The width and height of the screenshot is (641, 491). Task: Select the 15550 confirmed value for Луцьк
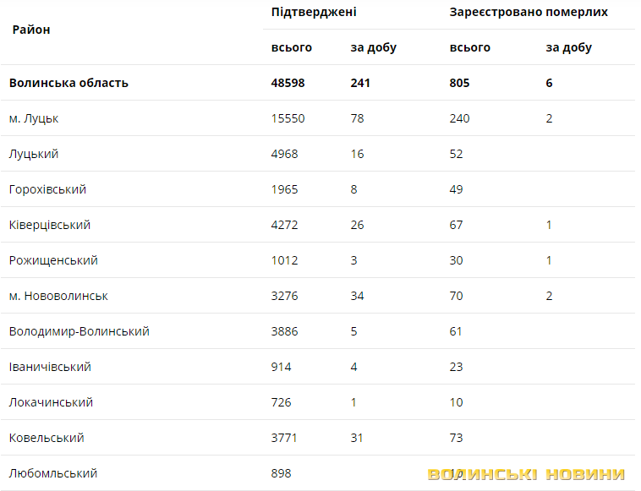(x=288, y=118)
